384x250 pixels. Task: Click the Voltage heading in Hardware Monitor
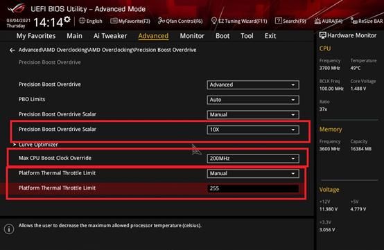point(329,190)
